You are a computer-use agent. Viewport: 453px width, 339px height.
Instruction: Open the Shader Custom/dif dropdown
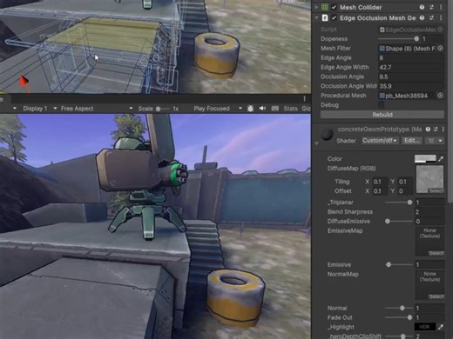click(380, 141)
